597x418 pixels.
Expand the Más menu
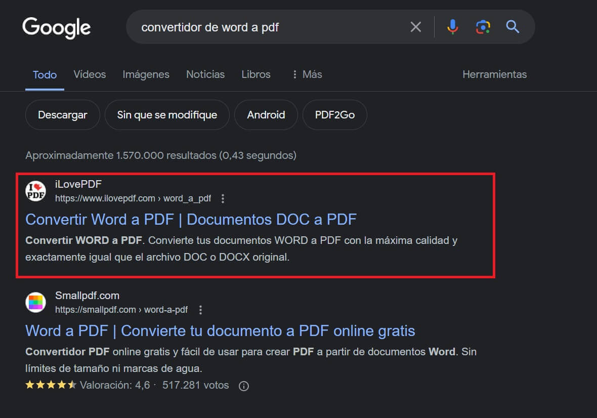coord(307,74)
